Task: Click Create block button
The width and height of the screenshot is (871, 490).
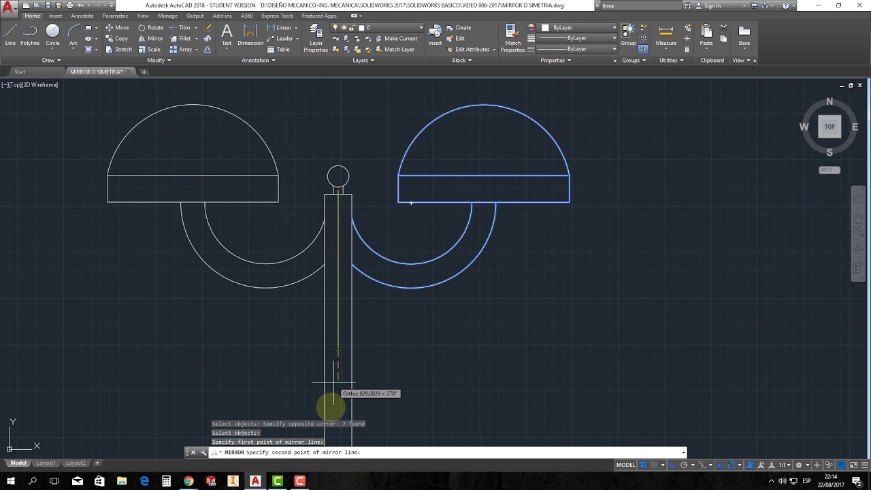Action: click(x=459, y=28)
